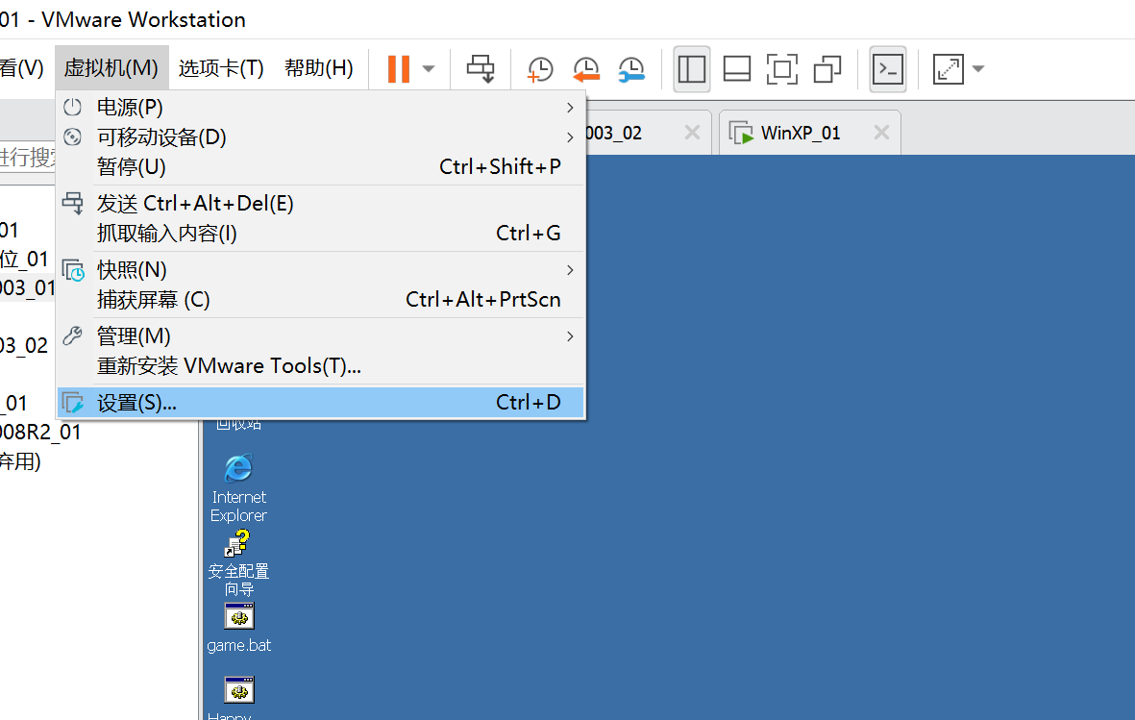1135x720 pixels.
Task: Click the stretch guest display icon
Action: point(949,69)
